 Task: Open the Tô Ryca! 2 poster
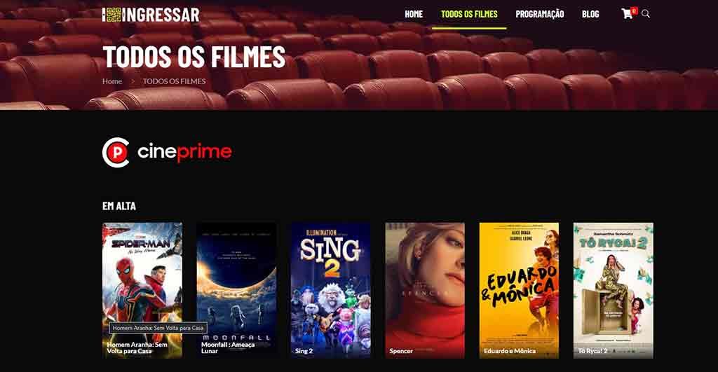(613, 290)
